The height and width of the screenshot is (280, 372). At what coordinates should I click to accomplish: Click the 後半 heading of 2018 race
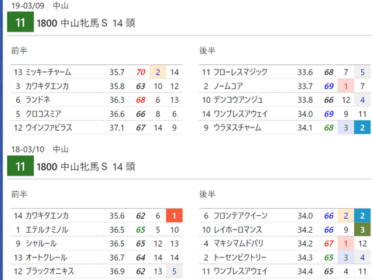(207, 194)
